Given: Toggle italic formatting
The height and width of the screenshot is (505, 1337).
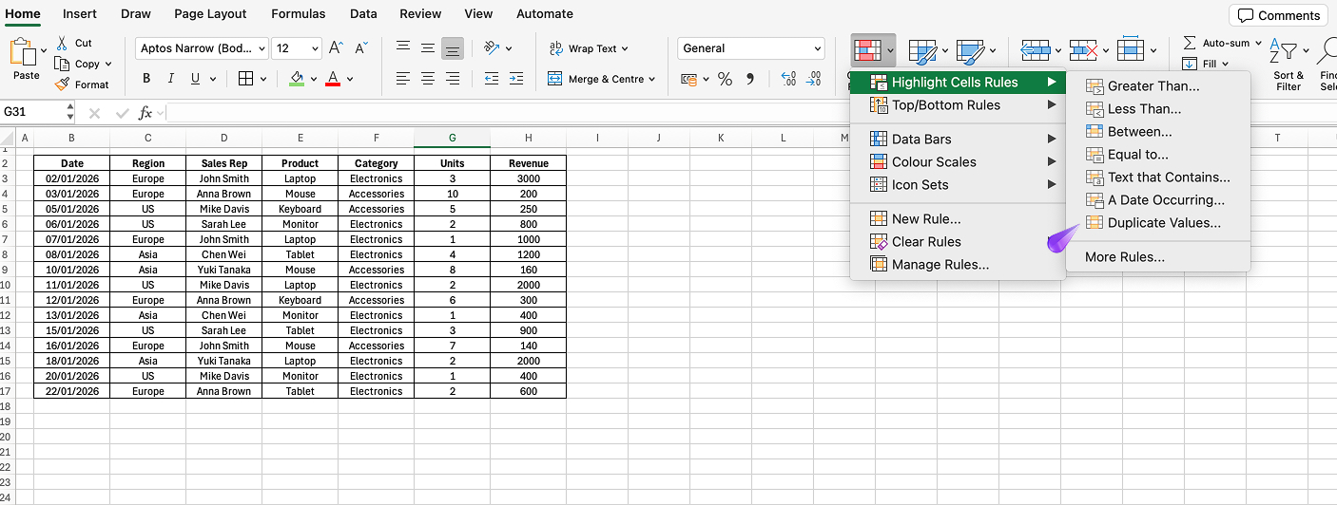Looking at the screenshot, I should (171, 79).
